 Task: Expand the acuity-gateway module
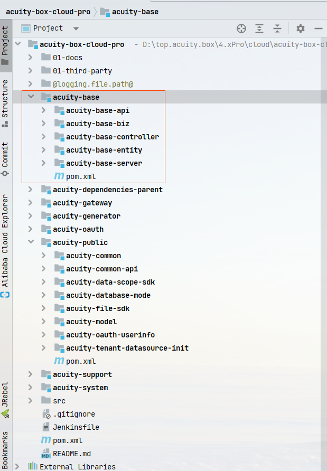coord(31,203)
